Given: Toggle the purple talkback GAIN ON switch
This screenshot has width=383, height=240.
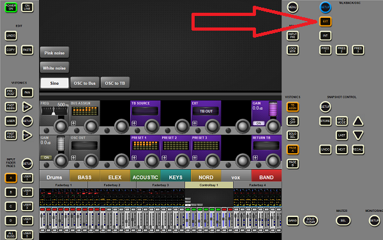Looking at the screenshot, I should pyautogui.click(x=259, y=123).
